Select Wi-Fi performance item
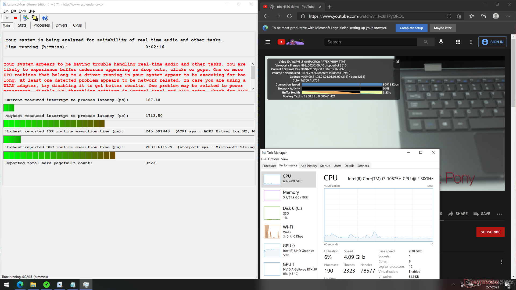Screen dimensions: 516x290 pos(289,231)
